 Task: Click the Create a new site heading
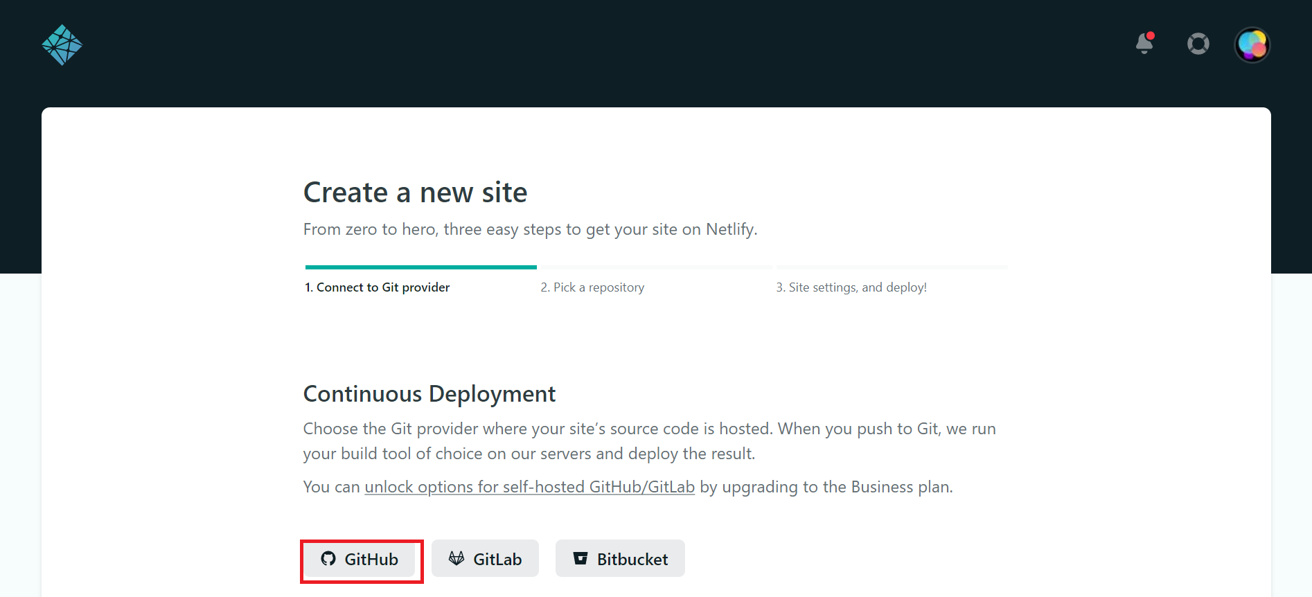point(415,193)
